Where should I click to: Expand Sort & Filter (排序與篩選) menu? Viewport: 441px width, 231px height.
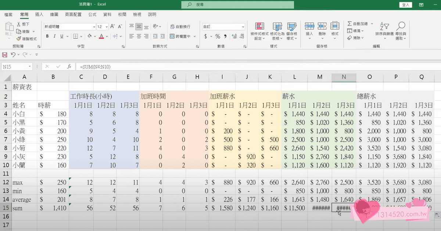pyautogui.click(x=384, y=31)
